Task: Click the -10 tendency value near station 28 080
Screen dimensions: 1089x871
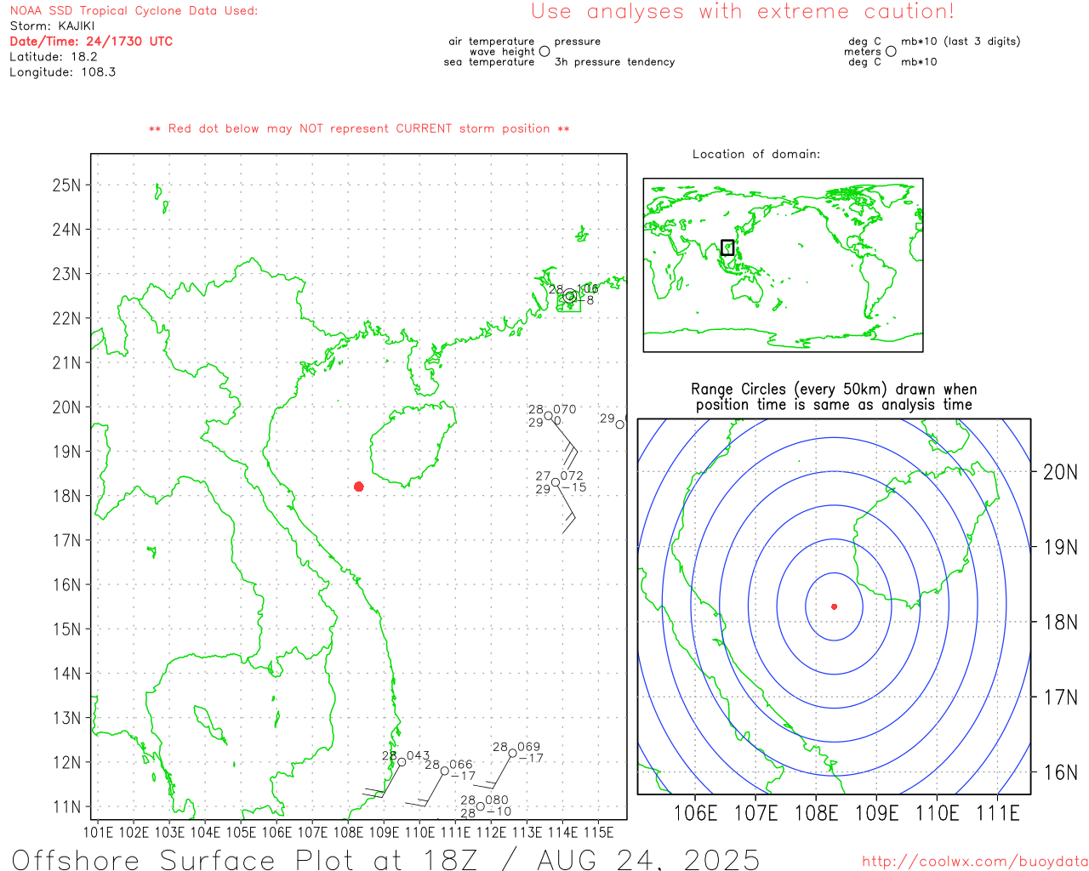Action: [499, 812]
